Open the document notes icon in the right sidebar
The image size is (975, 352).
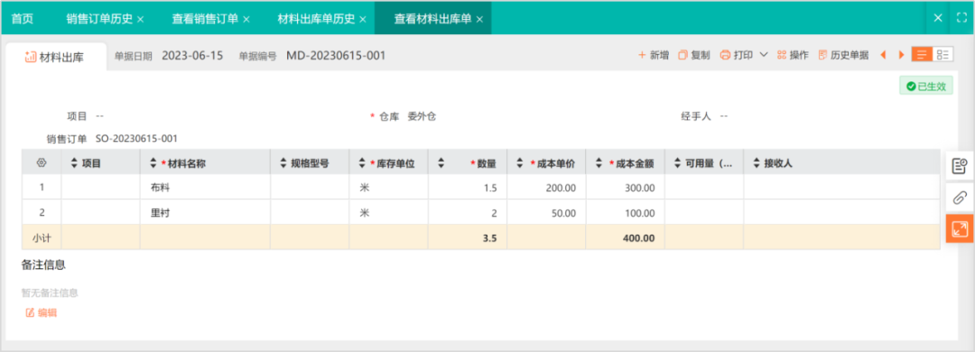pos(960,166)
